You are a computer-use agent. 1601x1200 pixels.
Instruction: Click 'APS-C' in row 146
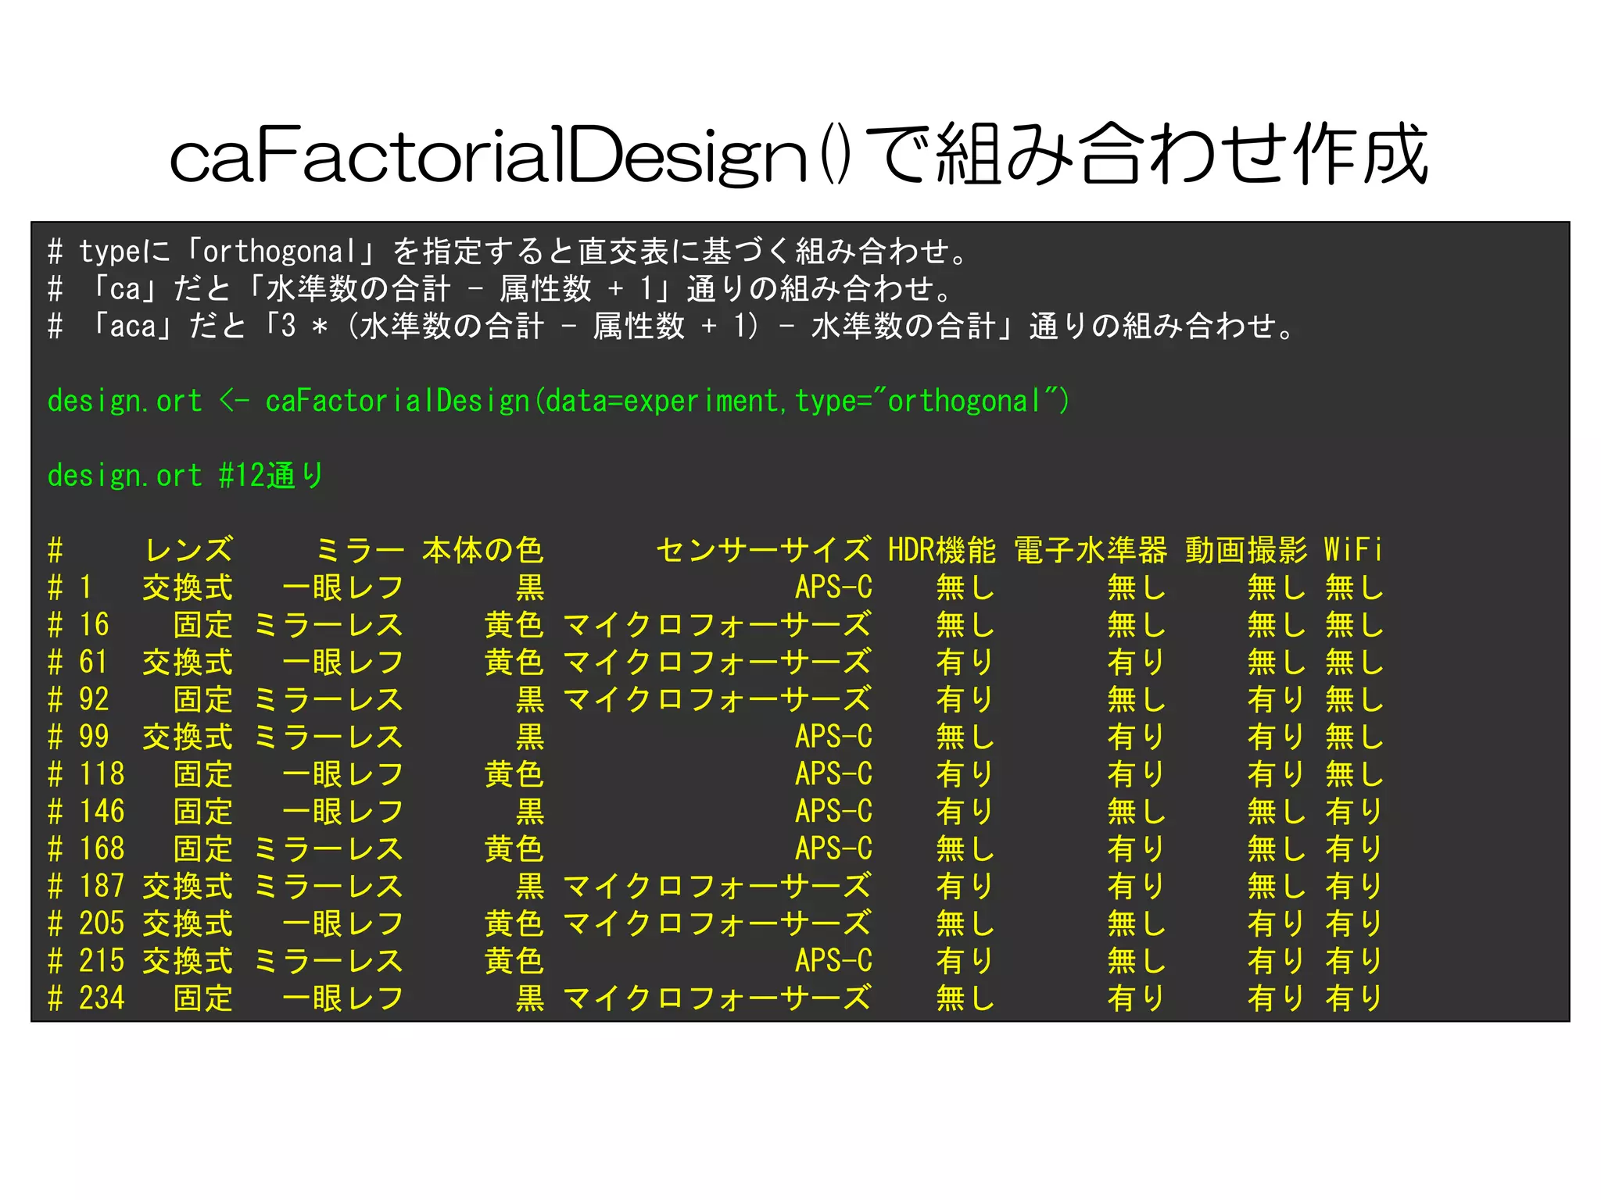coord(833,812)
